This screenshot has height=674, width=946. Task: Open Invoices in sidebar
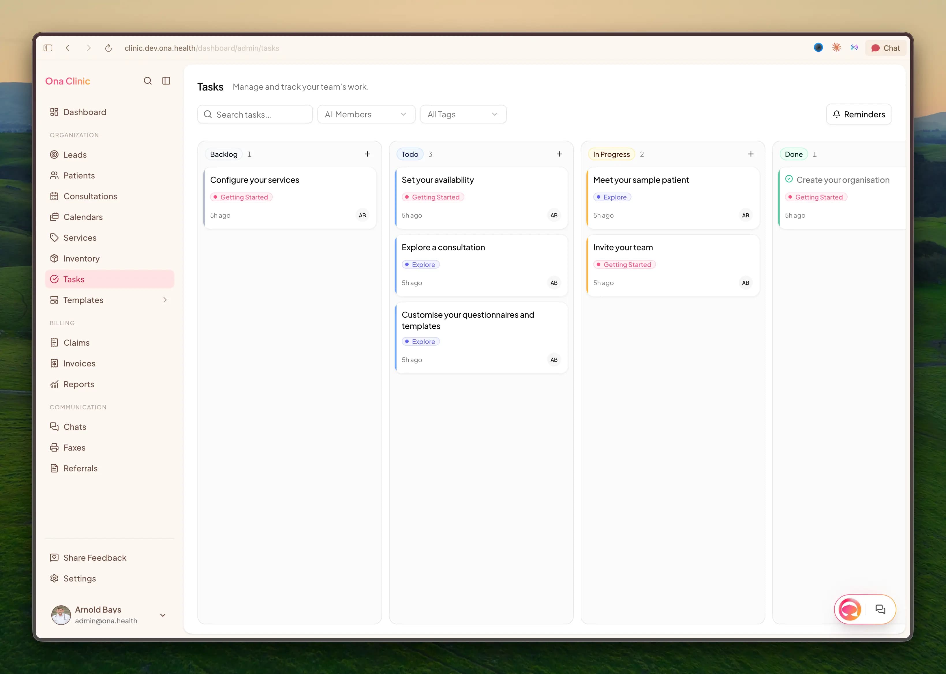tap(110, 364)
